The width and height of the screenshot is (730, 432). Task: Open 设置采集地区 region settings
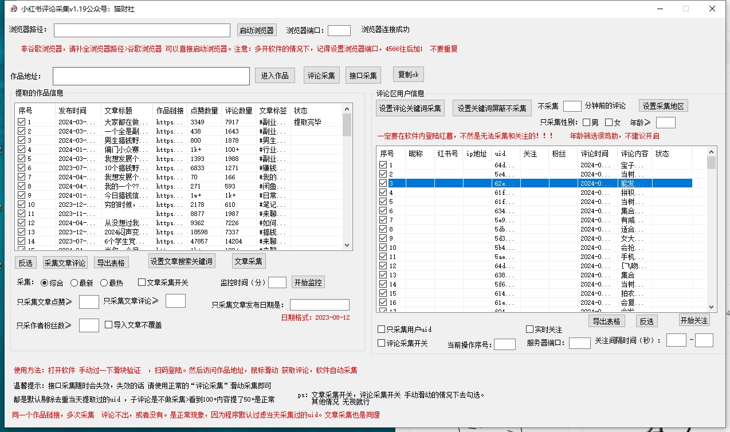click(x=663, y=106)
